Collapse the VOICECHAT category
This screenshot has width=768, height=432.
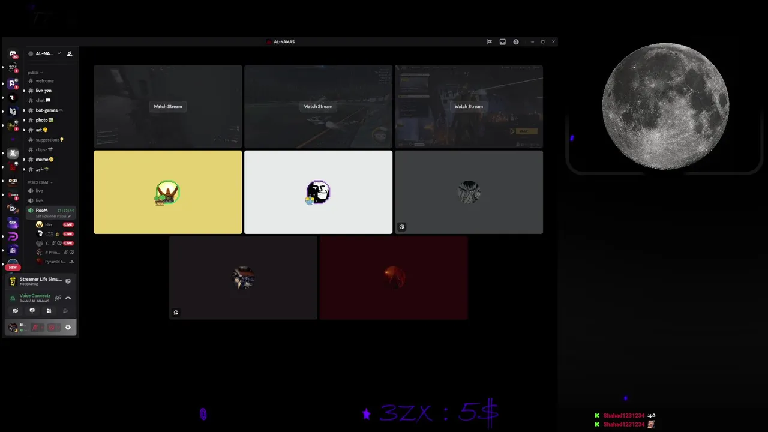click(40, 182)
